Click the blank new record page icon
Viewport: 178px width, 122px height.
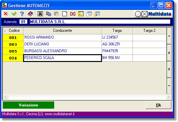point(65,14)
